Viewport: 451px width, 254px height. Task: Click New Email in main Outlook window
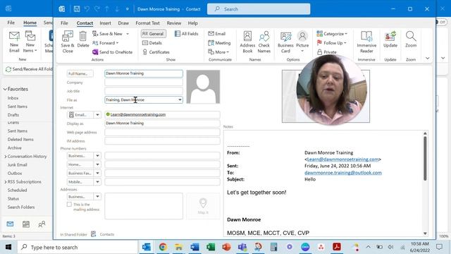[x=14, y=42]
